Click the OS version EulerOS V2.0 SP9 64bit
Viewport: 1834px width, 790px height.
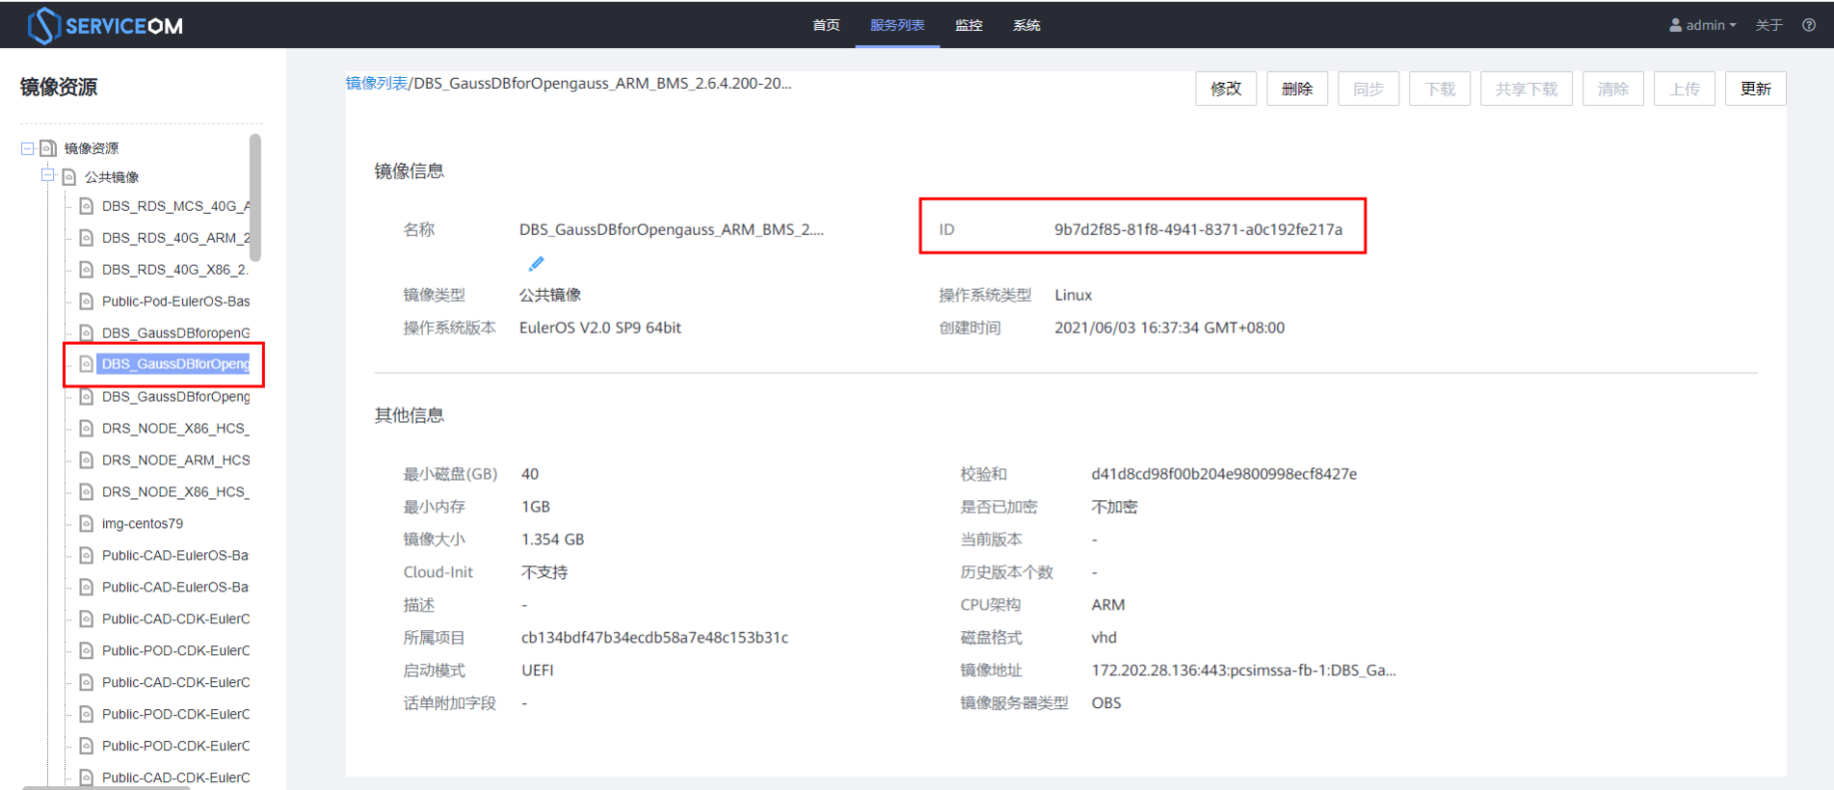tap(600, 328)
